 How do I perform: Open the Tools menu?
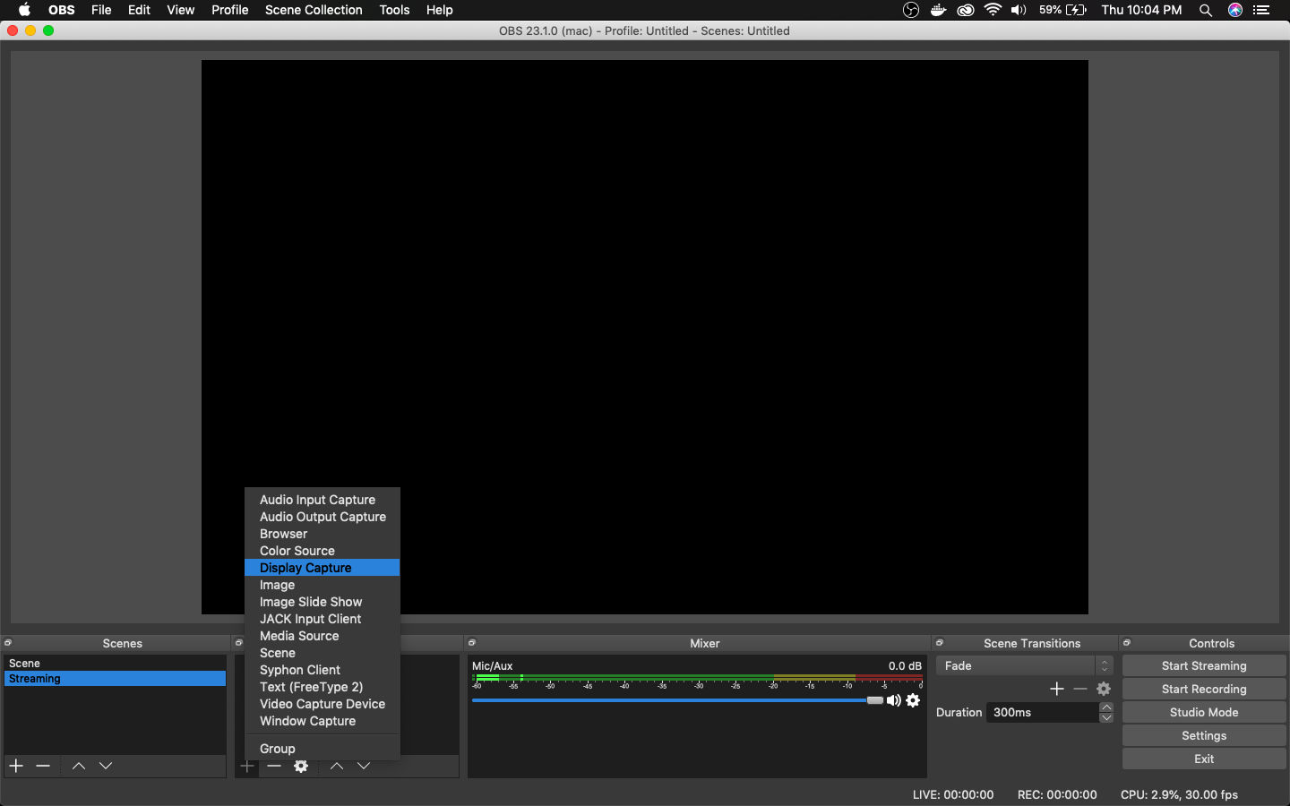click(x=394, y=10)
